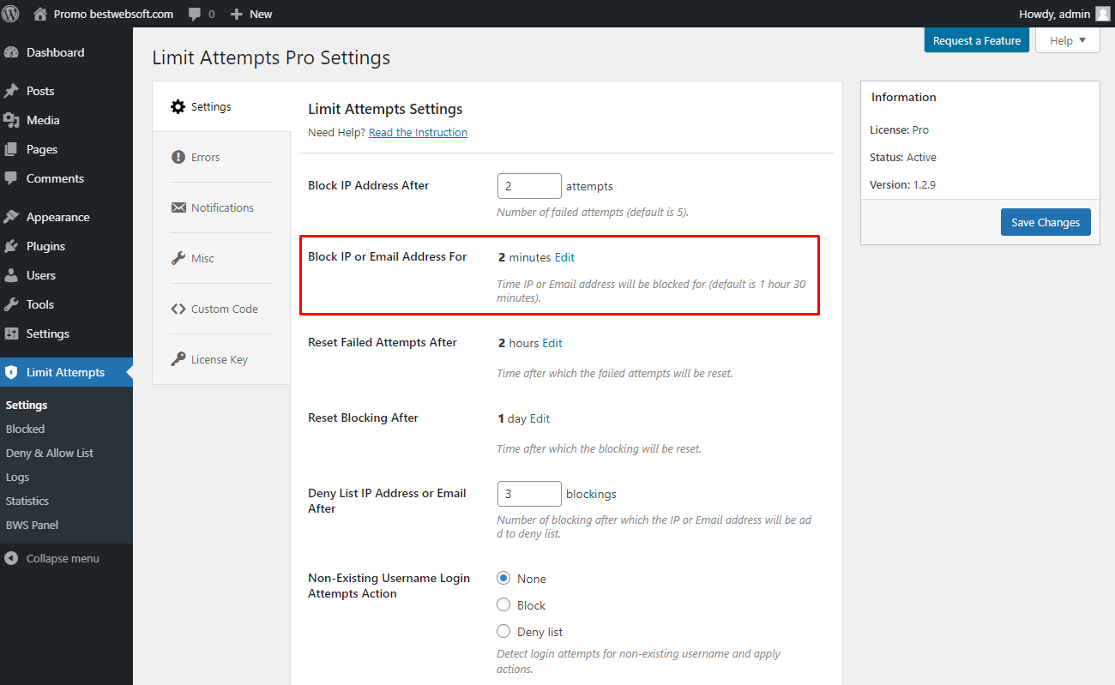Click the Dashboard gauge icon
Image resolution: width=1115 pixels, height=685 pixels.
pyautogui.click(x=11, y=52)
